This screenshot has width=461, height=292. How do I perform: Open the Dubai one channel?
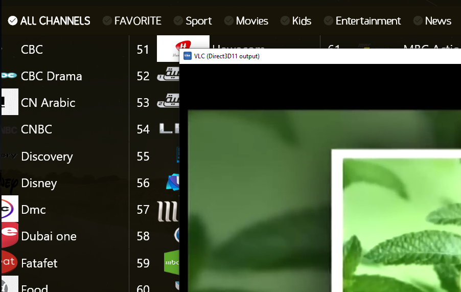(49, 236)
